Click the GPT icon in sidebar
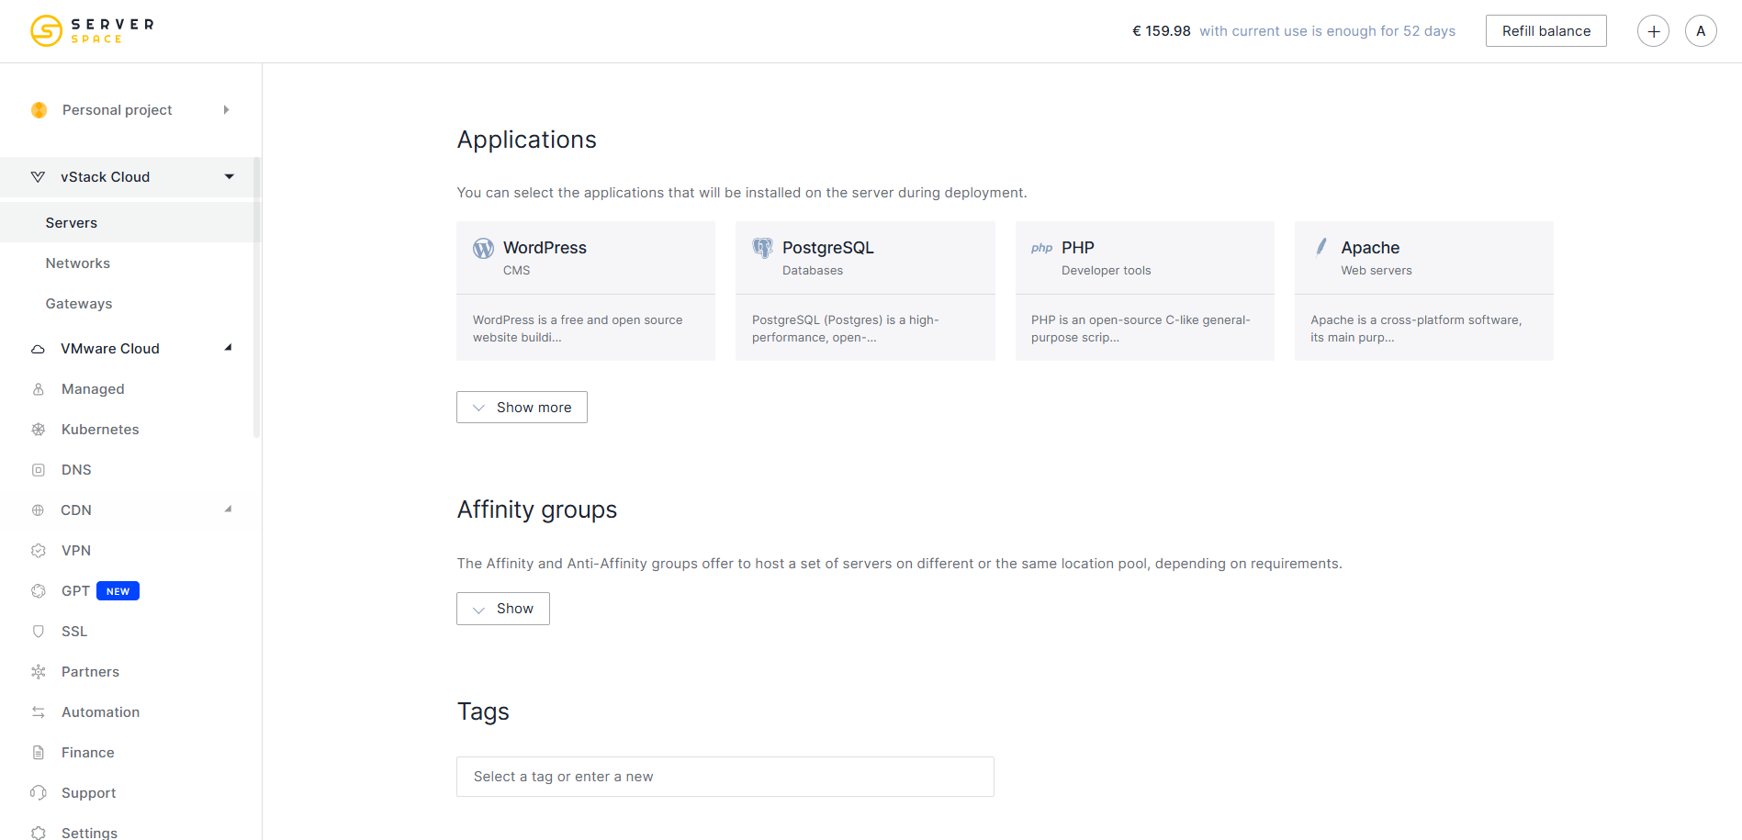Image resolution: width=1742 pixels, height=840 pixels. (x=39, y=591)
